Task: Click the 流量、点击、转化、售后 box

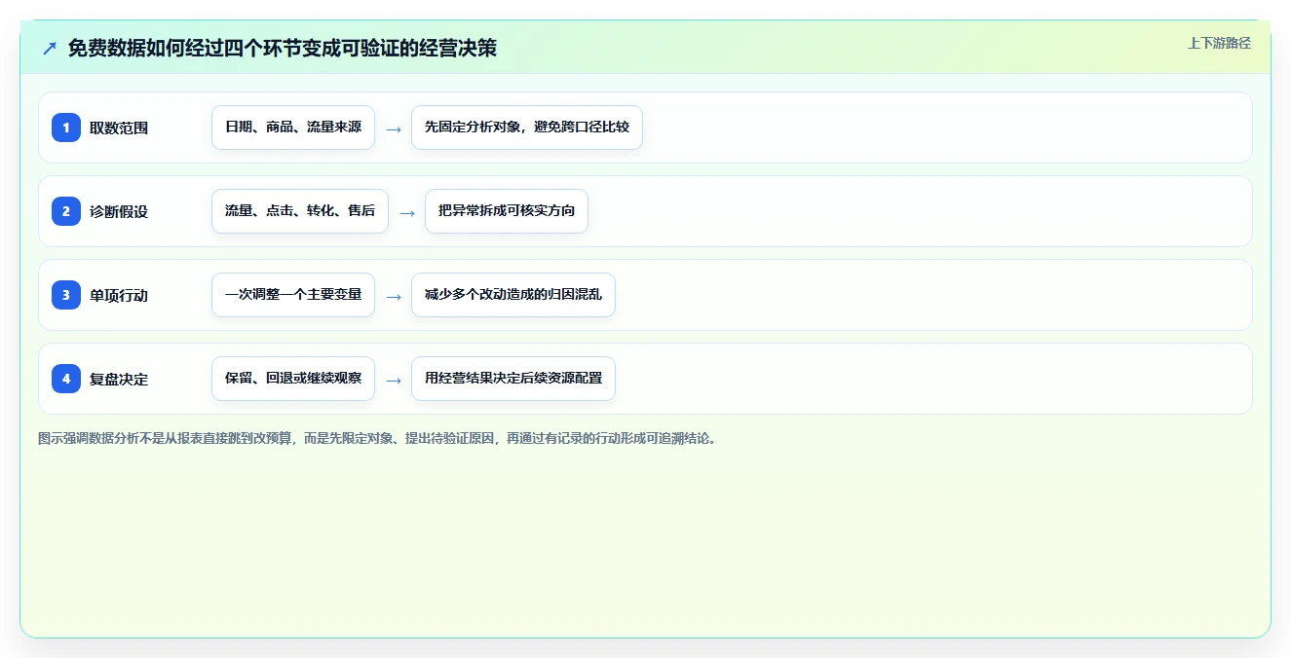Action: click(300, 211)
